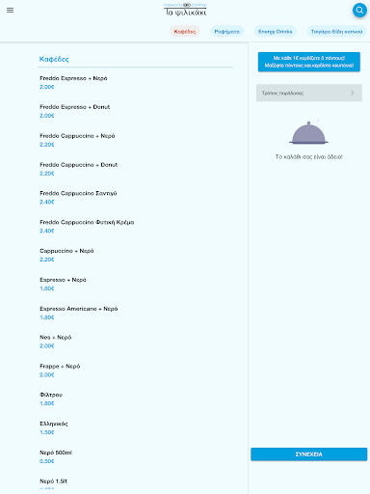Click the empty cart cloche icon
Image resolution: width=370 pixels, height=494 pixels.
pos(308,132)
